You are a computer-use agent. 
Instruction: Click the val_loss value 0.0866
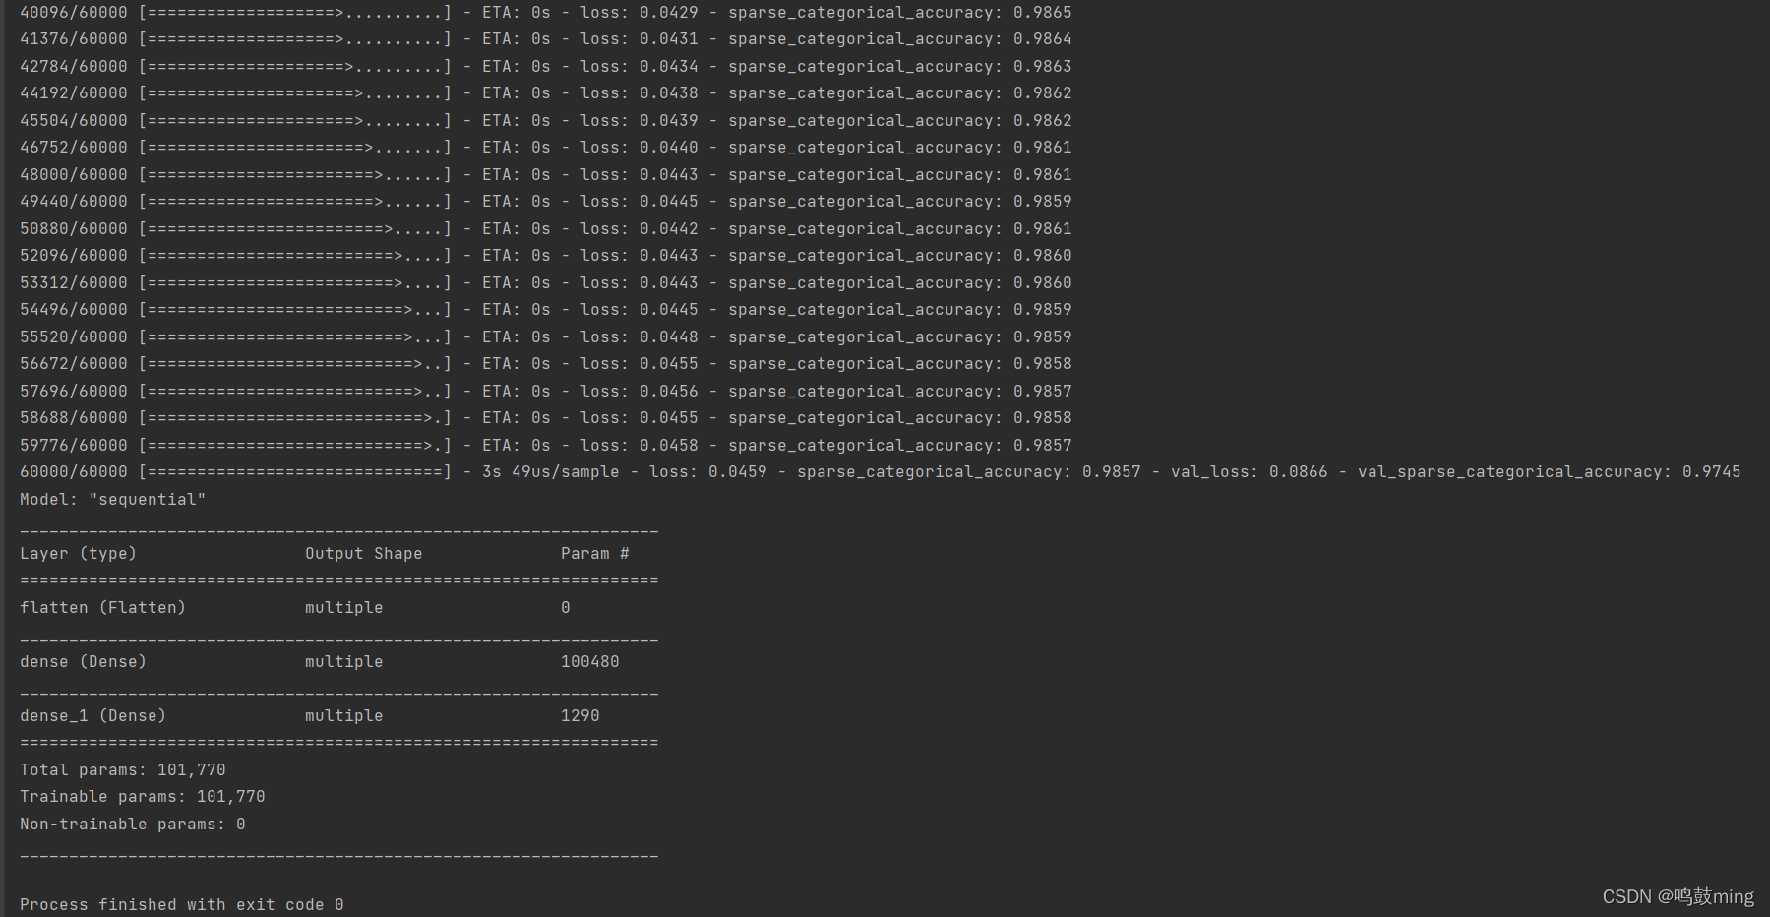[1299, 472]
